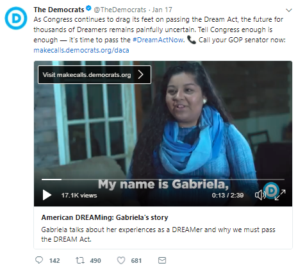Click the Visit makecalls.democrats.org banner
The width and height of the screenshot is (298, 268).
94,74
